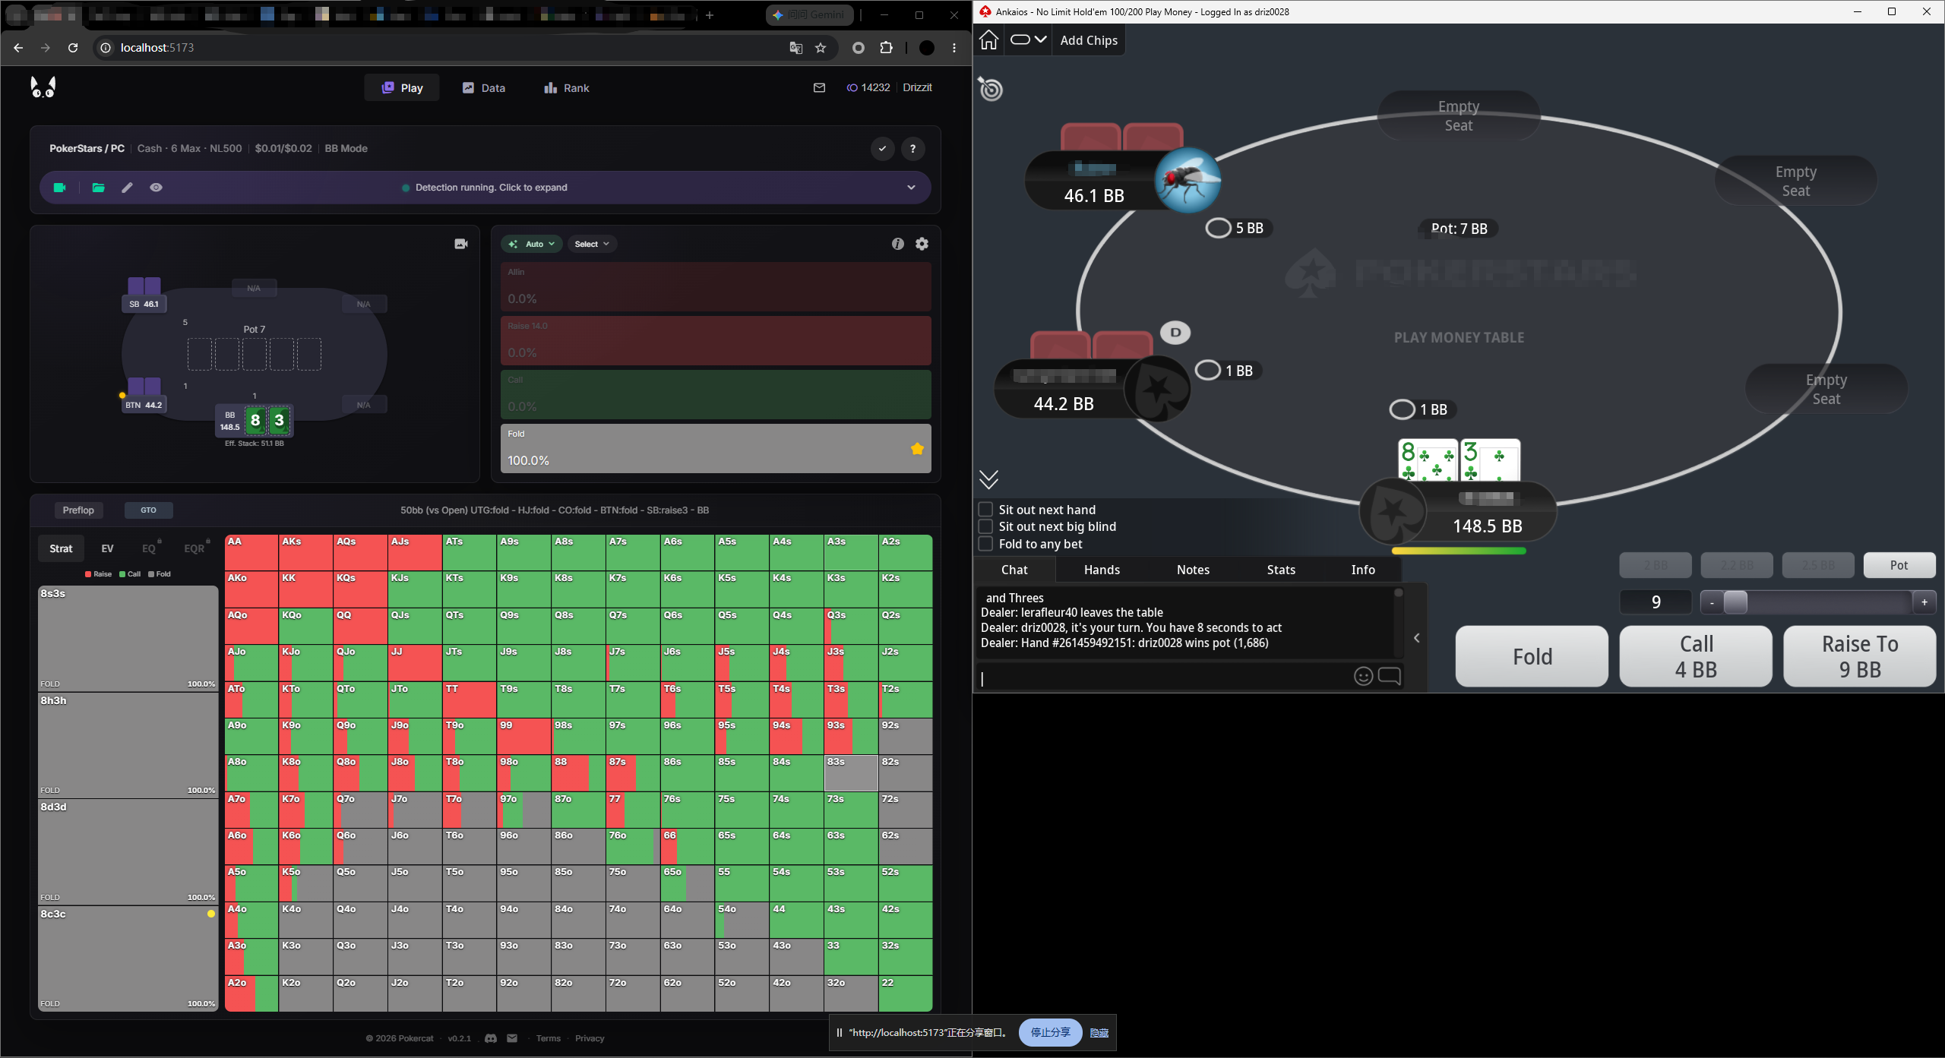The height and width of the screenshot is (1058, 1945).
Task: Toggle the GTO mode pill
Action: [x=148, y=510]
